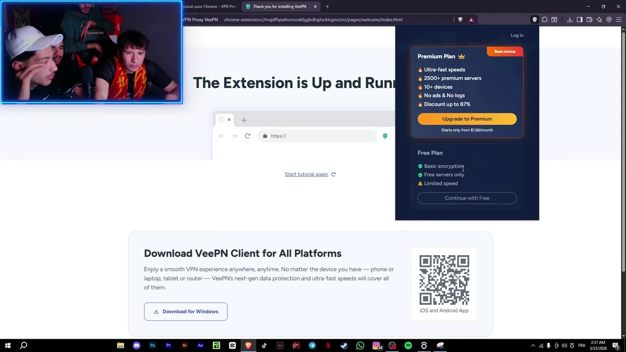The image size is (626, 352).
Task: Click the Upgrade to Premium button
Action: pyautogui.click(x=467, y=119)
